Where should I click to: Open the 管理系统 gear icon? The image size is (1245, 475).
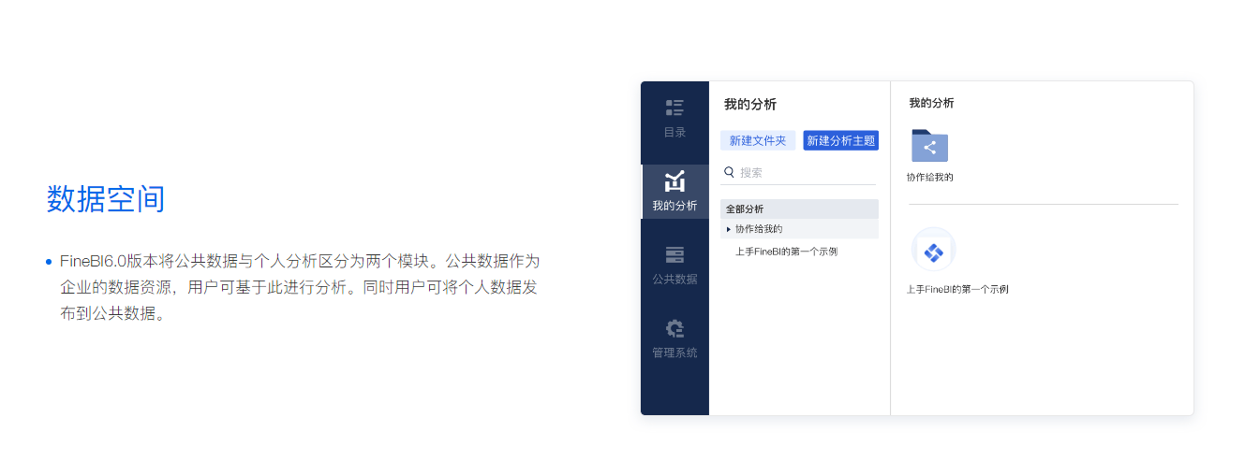pyautogui.click(x=674, y=328)
